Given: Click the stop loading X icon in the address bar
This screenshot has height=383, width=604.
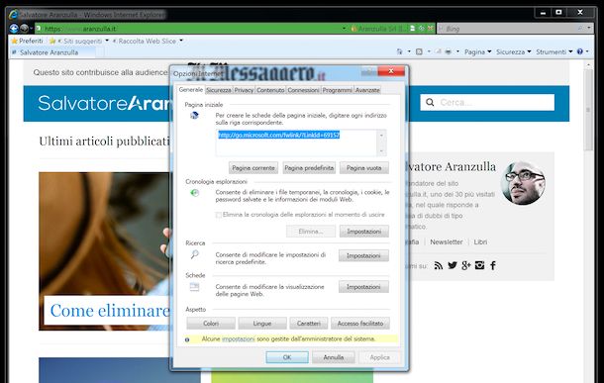Looking at the screenshot, I should click(x=430, y=29).
